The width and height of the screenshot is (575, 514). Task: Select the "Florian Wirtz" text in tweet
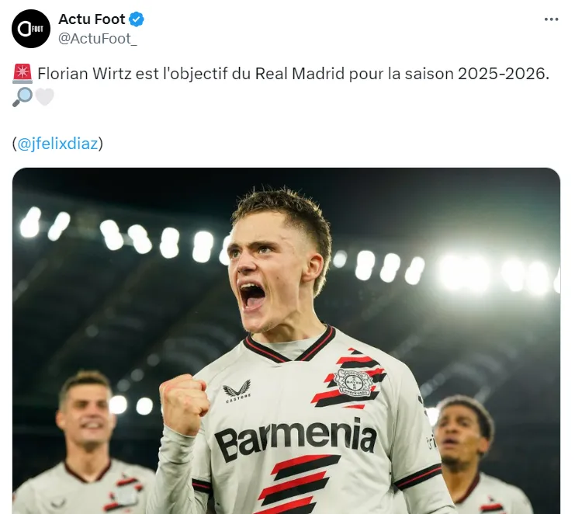(85, 74)
